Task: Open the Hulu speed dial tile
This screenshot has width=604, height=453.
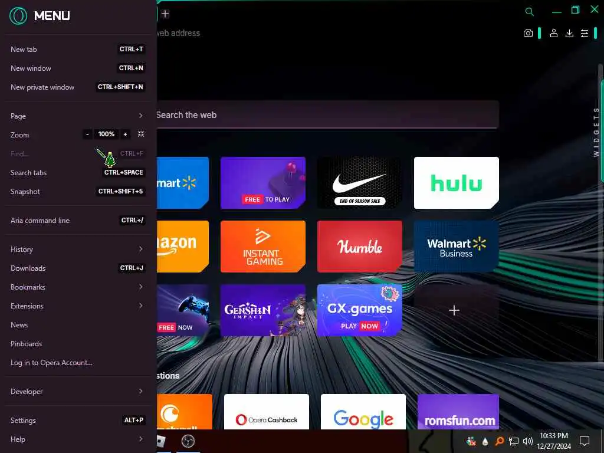Action: 456,183
